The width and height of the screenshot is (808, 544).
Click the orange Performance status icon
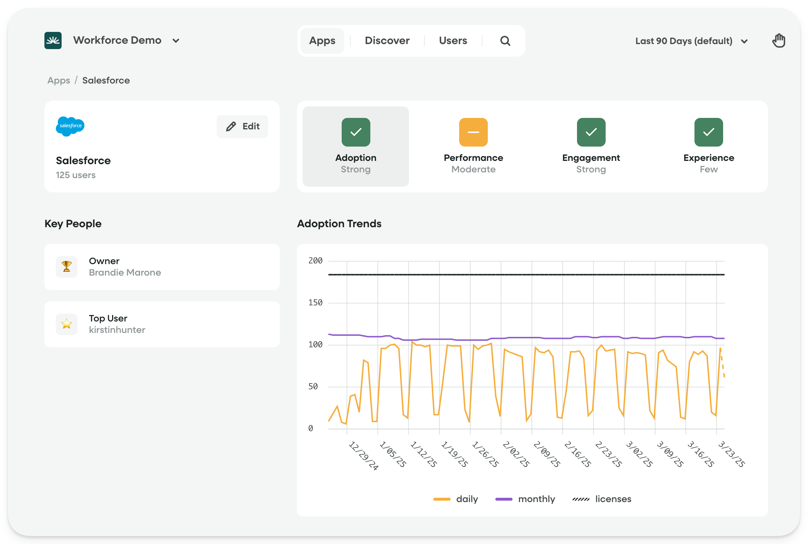(x=473, y=132)
